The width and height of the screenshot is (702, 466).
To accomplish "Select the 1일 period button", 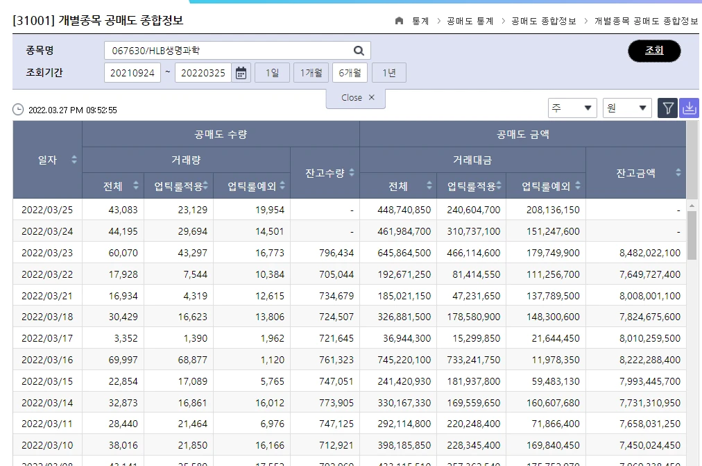I will [x=272, y=73].
